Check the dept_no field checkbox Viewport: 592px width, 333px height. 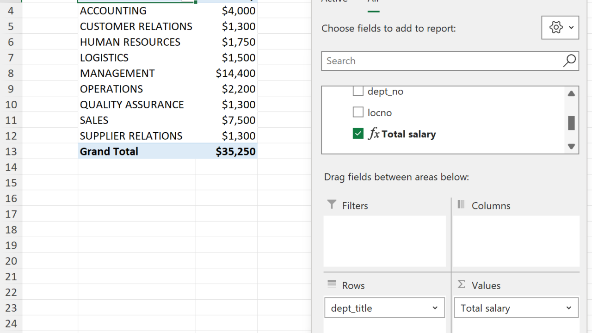pos(358,91)
